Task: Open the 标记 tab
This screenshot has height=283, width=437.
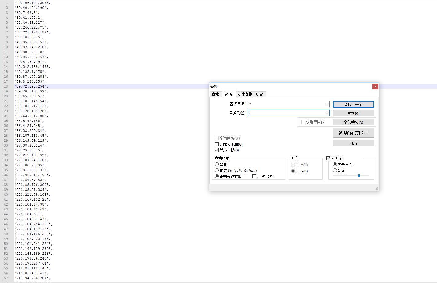Action: (x=259, y=94)
